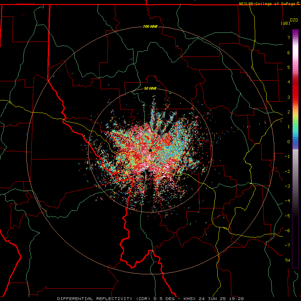Click the DZD product label above colorbar
This screenshot has width=301, height=301.
point(294,20)
